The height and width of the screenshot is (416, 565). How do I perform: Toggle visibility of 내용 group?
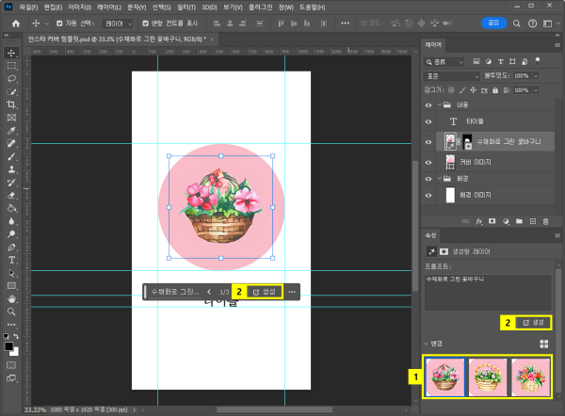[428, 105]
